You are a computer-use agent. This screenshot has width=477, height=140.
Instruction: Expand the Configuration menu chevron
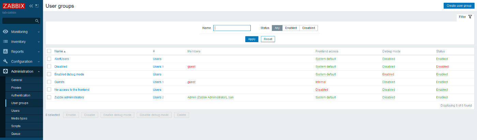[39, 62]
